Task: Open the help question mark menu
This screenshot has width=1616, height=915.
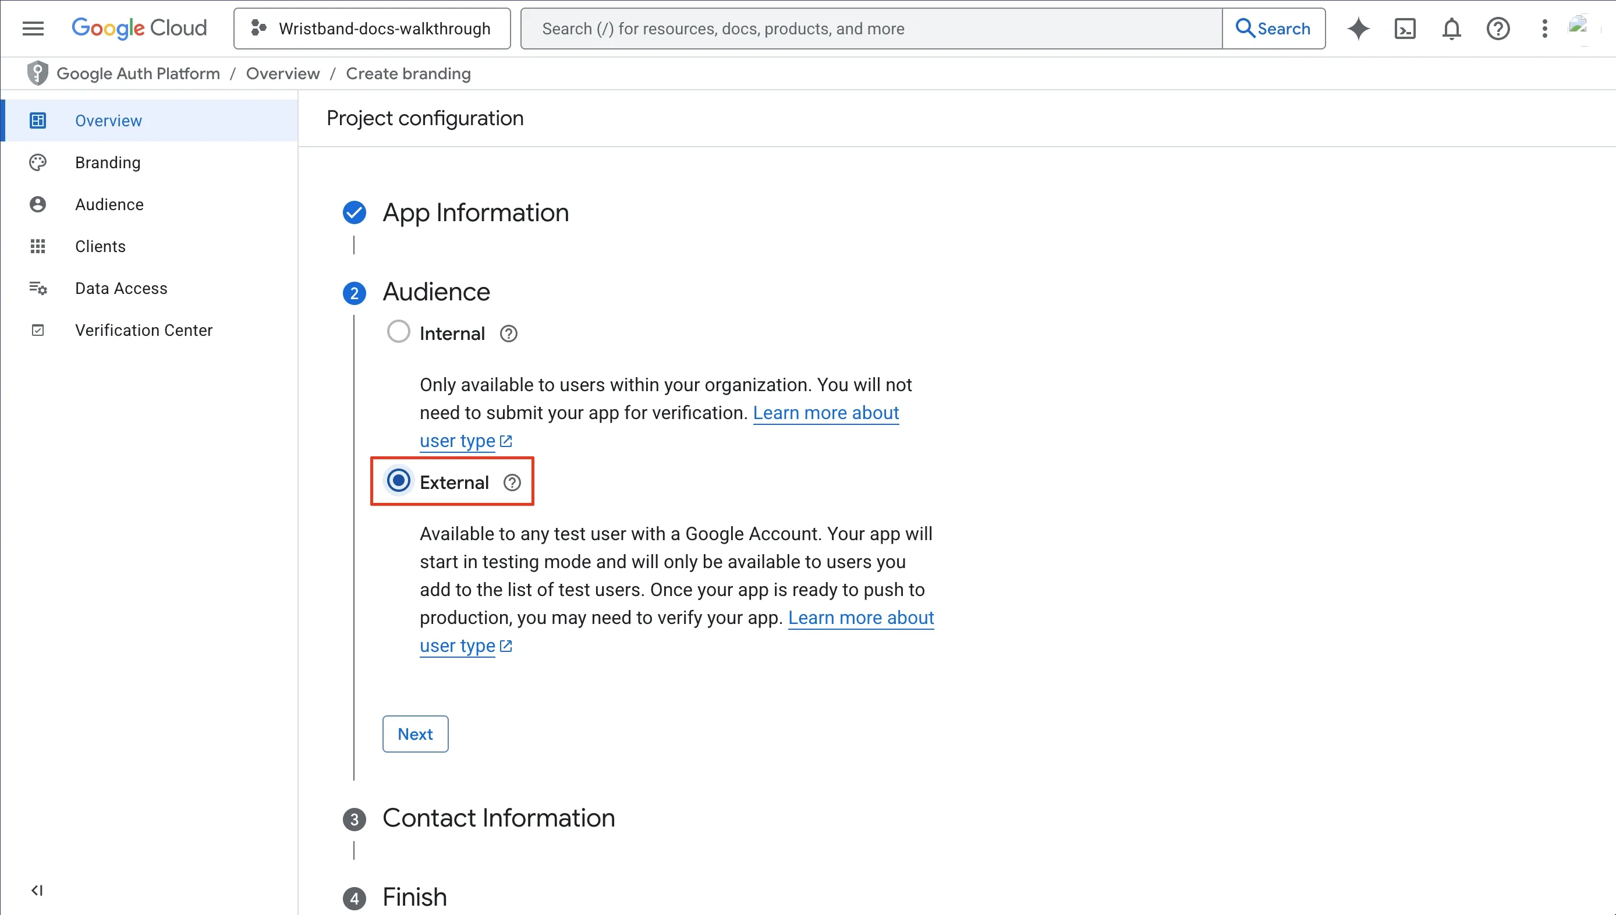Action: coord(1498,29)
